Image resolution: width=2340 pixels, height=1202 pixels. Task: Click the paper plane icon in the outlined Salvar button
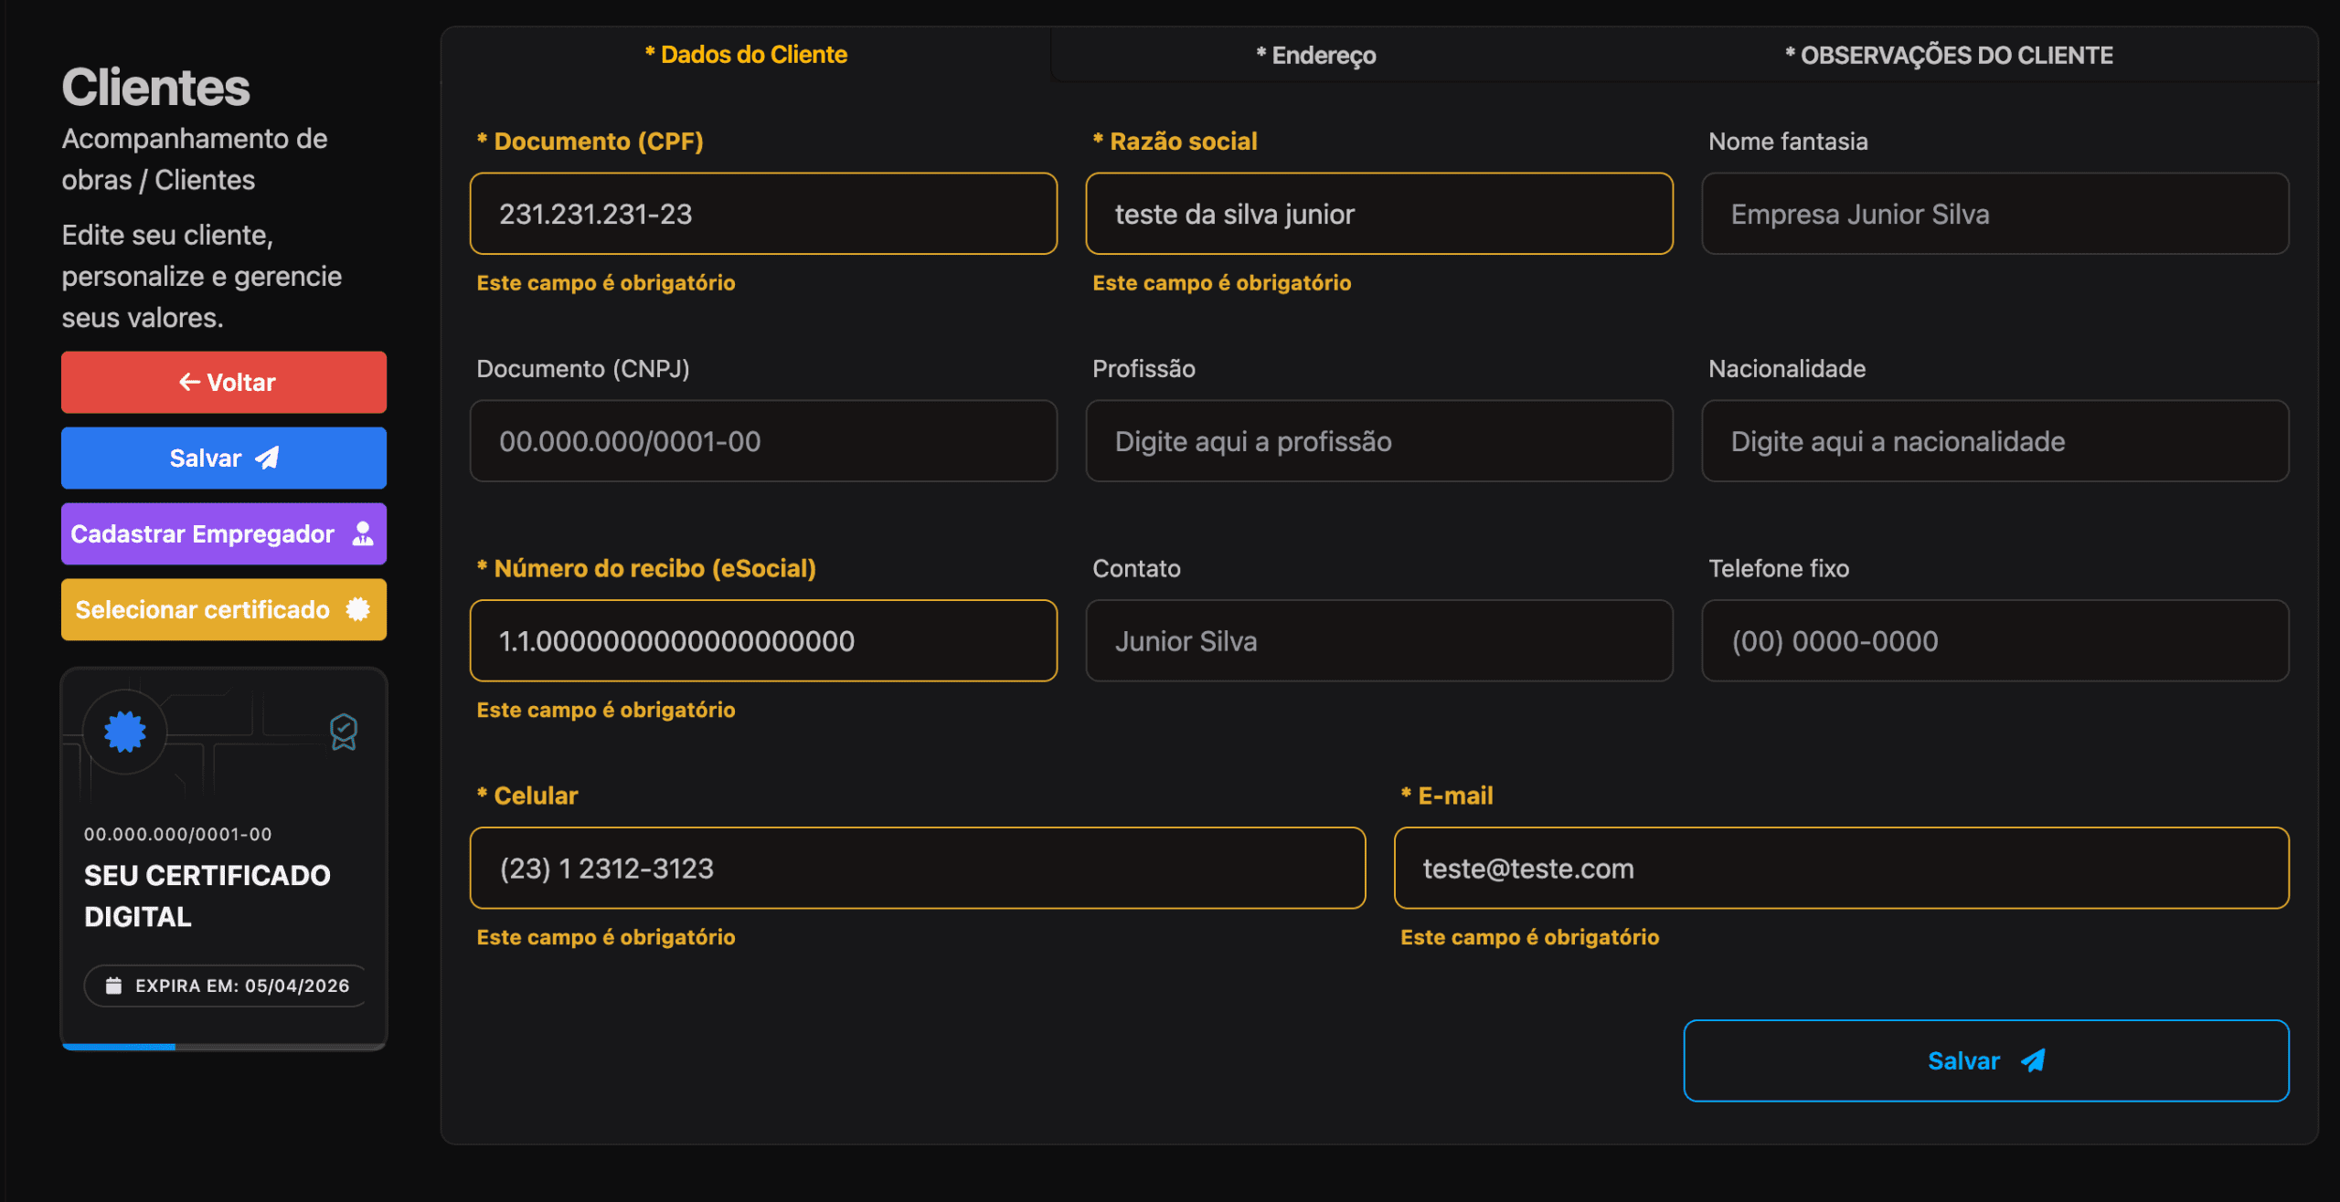click(2033, 1060)
